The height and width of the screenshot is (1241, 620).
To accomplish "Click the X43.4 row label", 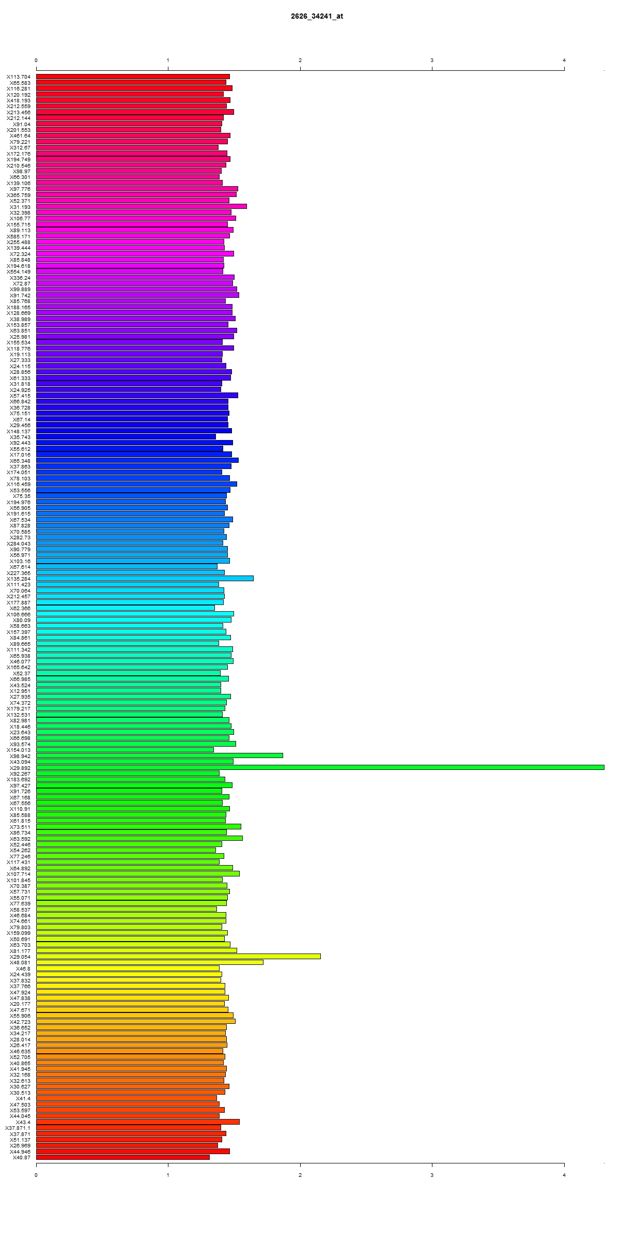I will coord(23,1122).
